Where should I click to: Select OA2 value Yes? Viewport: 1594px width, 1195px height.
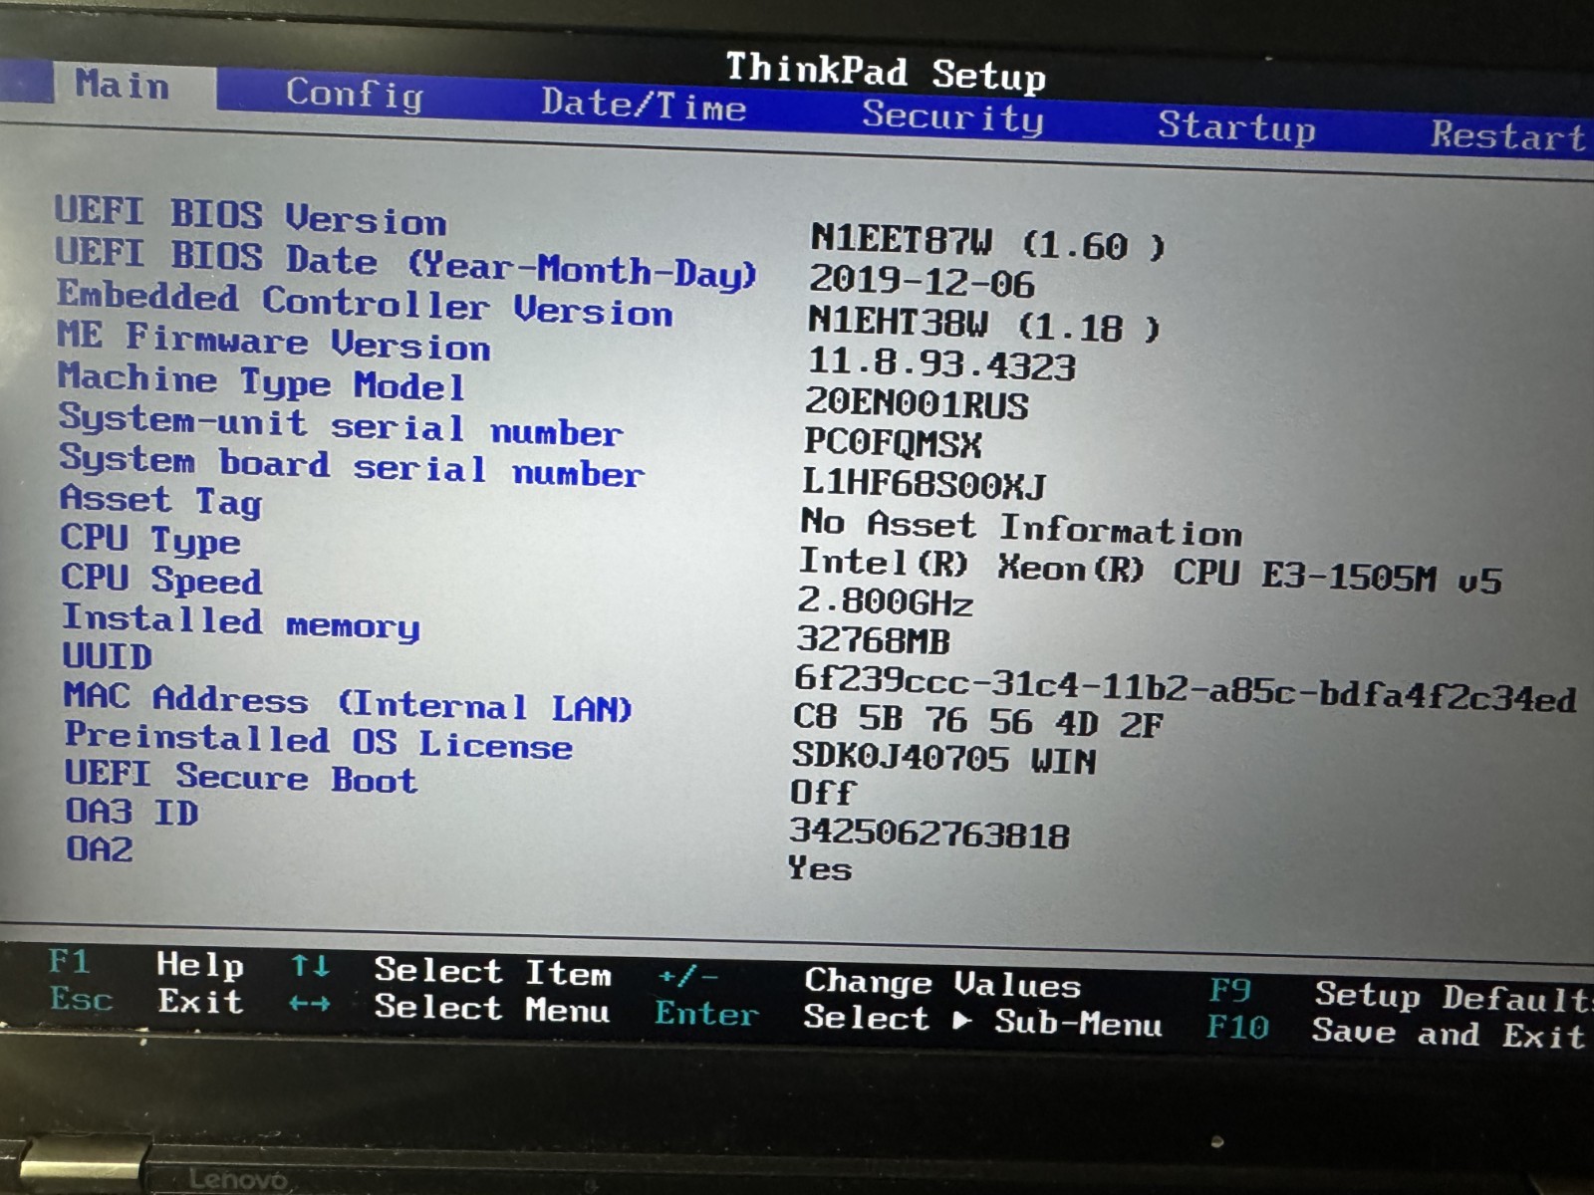[x=820, y=868]
